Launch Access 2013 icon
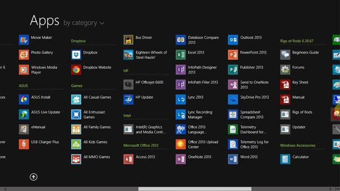 pyautogui.click(x=129, y=159)
